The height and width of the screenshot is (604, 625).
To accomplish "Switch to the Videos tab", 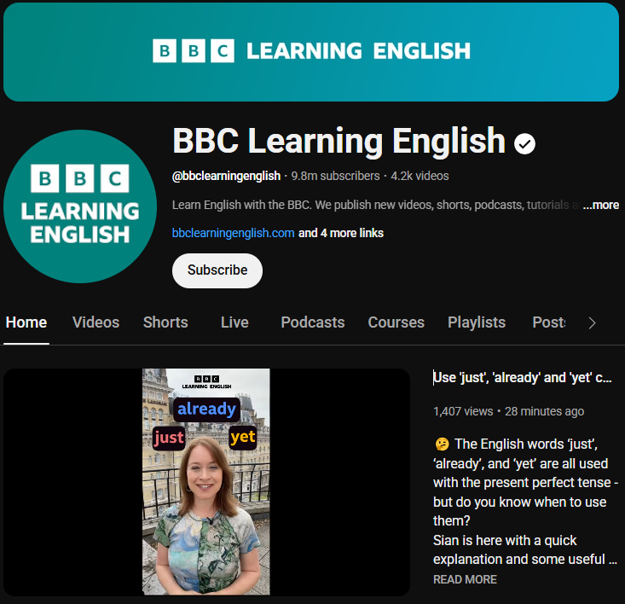I will 95,322.
